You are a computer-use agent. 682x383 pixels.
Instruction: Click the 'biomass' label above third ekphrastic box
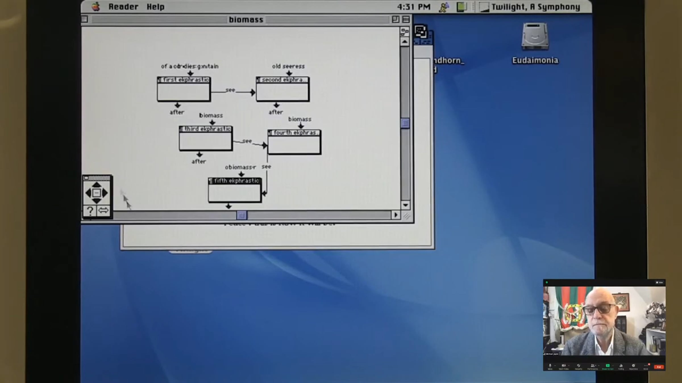click(x=211, y=115)
